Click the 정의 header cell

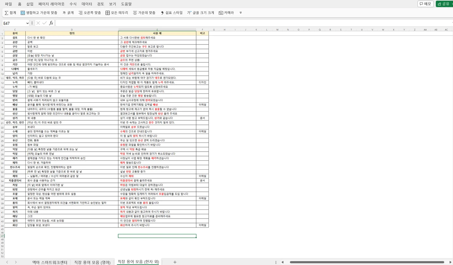click(x=72, y=33)
